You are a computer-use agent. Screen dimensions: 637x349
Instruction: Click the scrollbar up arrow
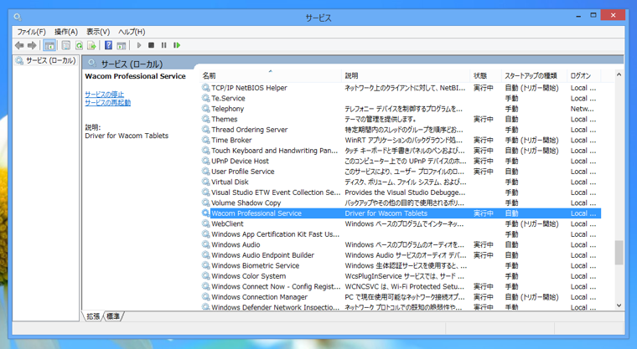coord(619,74)
